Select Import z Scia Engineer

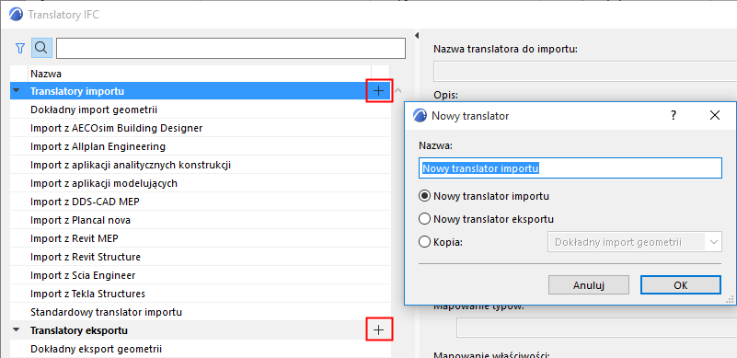200,275
